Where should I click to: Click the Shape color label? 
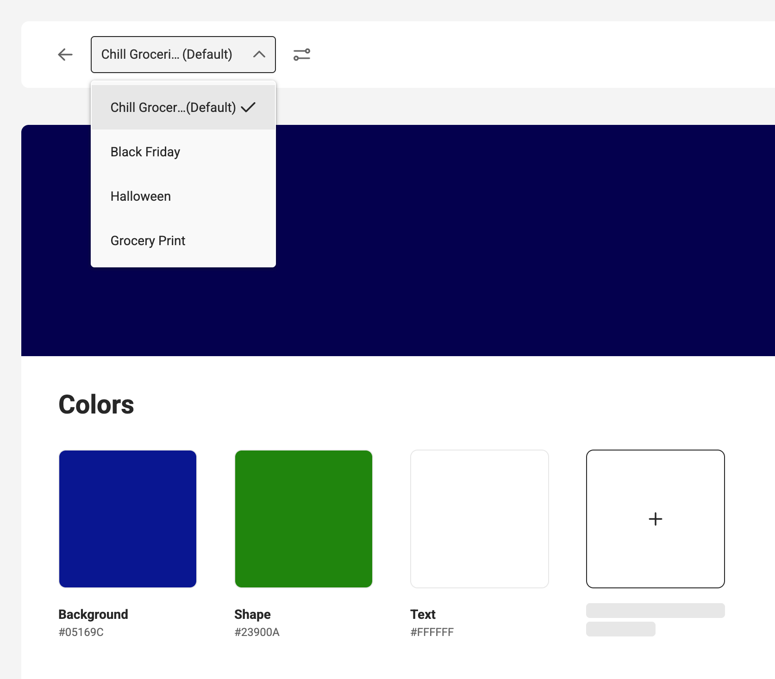252,614
